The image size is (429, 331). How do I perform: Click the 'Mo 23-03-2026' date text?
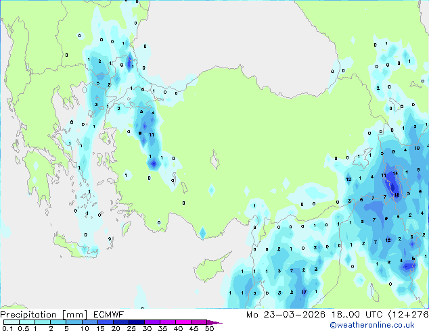click(x=286, y=315)
